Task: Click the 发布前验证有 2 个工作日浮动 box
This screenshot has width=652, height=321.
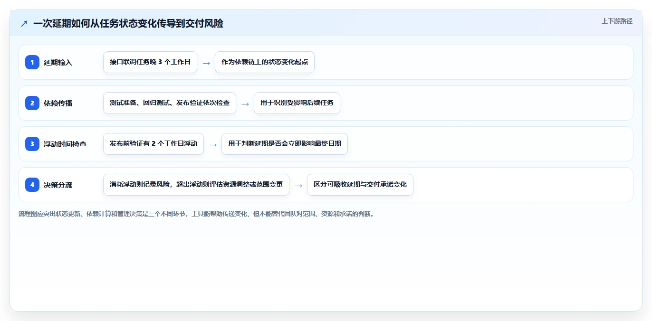Action: pyautogui.click(x=153, y=144)
